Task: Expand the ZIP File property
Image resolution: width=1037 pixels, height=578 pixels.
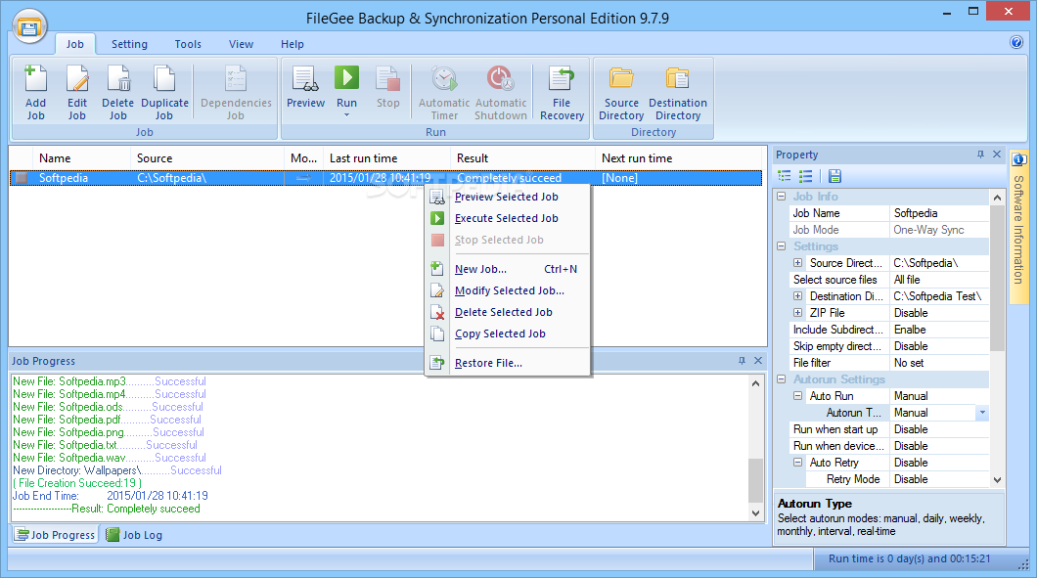Action: [797, 312]
